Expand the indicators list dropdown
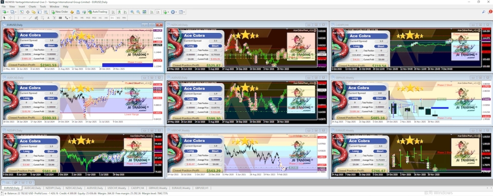Screen dimensions: 493x196 pos(168,12)
